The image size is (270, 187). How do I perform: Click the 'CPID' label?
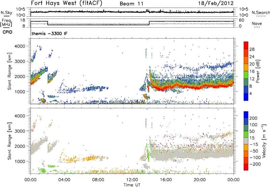tap(7, 32)
